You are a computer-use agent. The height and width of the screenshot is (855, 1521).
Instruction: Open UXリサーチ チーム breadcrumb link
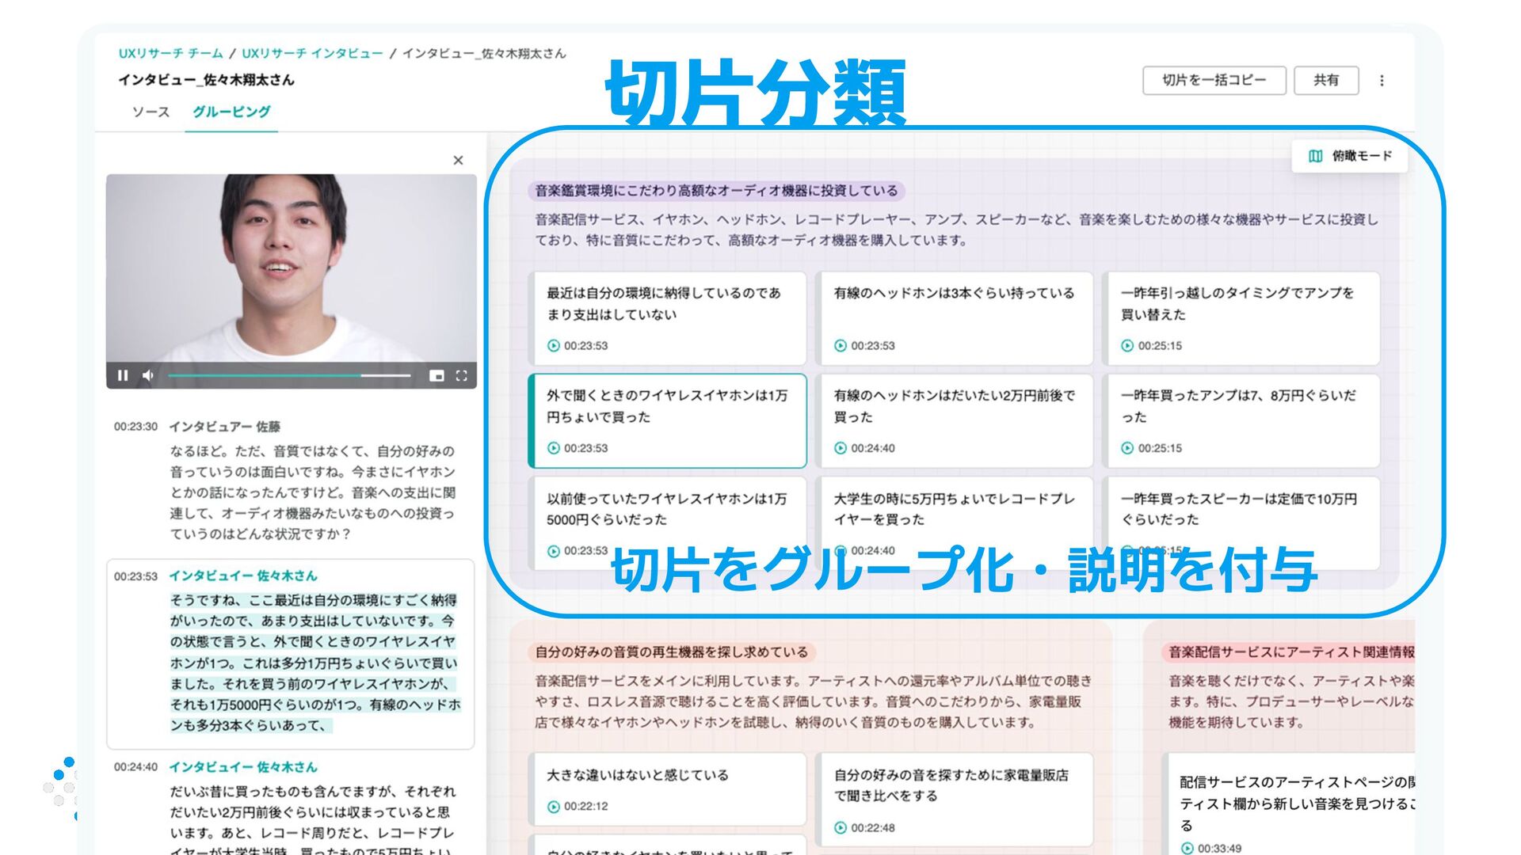click(170, 54)
